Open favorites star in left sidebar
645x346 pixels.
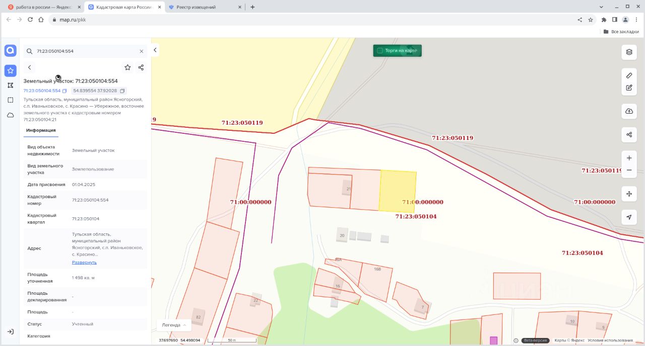(x=10, y=70)
